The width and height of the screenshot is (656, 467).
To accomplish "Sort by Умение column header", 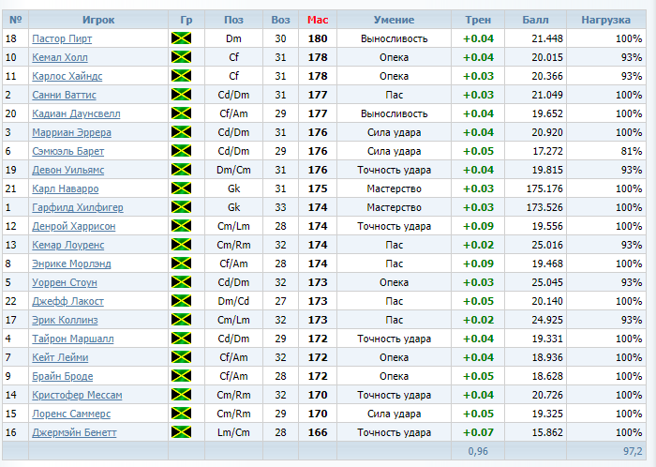I will click(394, 20).
